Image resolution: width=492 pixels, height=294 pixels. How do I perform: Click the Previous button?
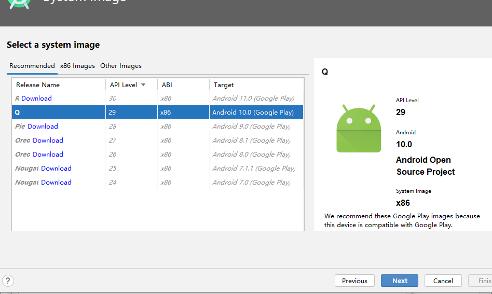coord(354,281)
